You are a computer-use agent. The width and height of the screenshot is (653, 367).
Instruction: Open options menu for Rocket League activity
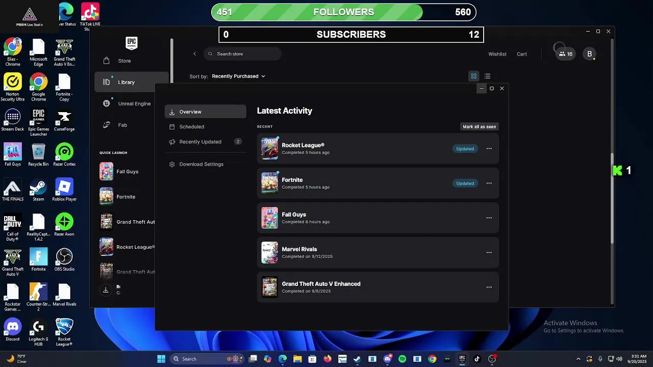click(x=489, y=149)
